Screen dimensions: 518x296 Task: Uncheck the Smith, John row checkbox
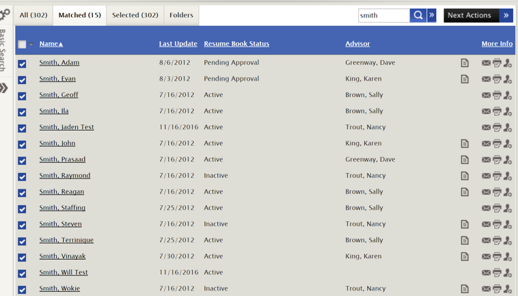[22, 144]
